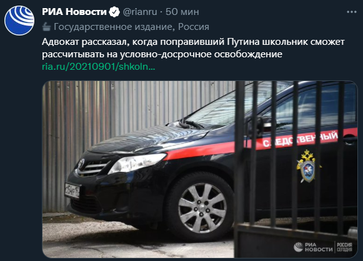Screen dimensions: 363x261
Task: Click the RIA Novosti watermark logo in the photo
Action: (313, 247)
